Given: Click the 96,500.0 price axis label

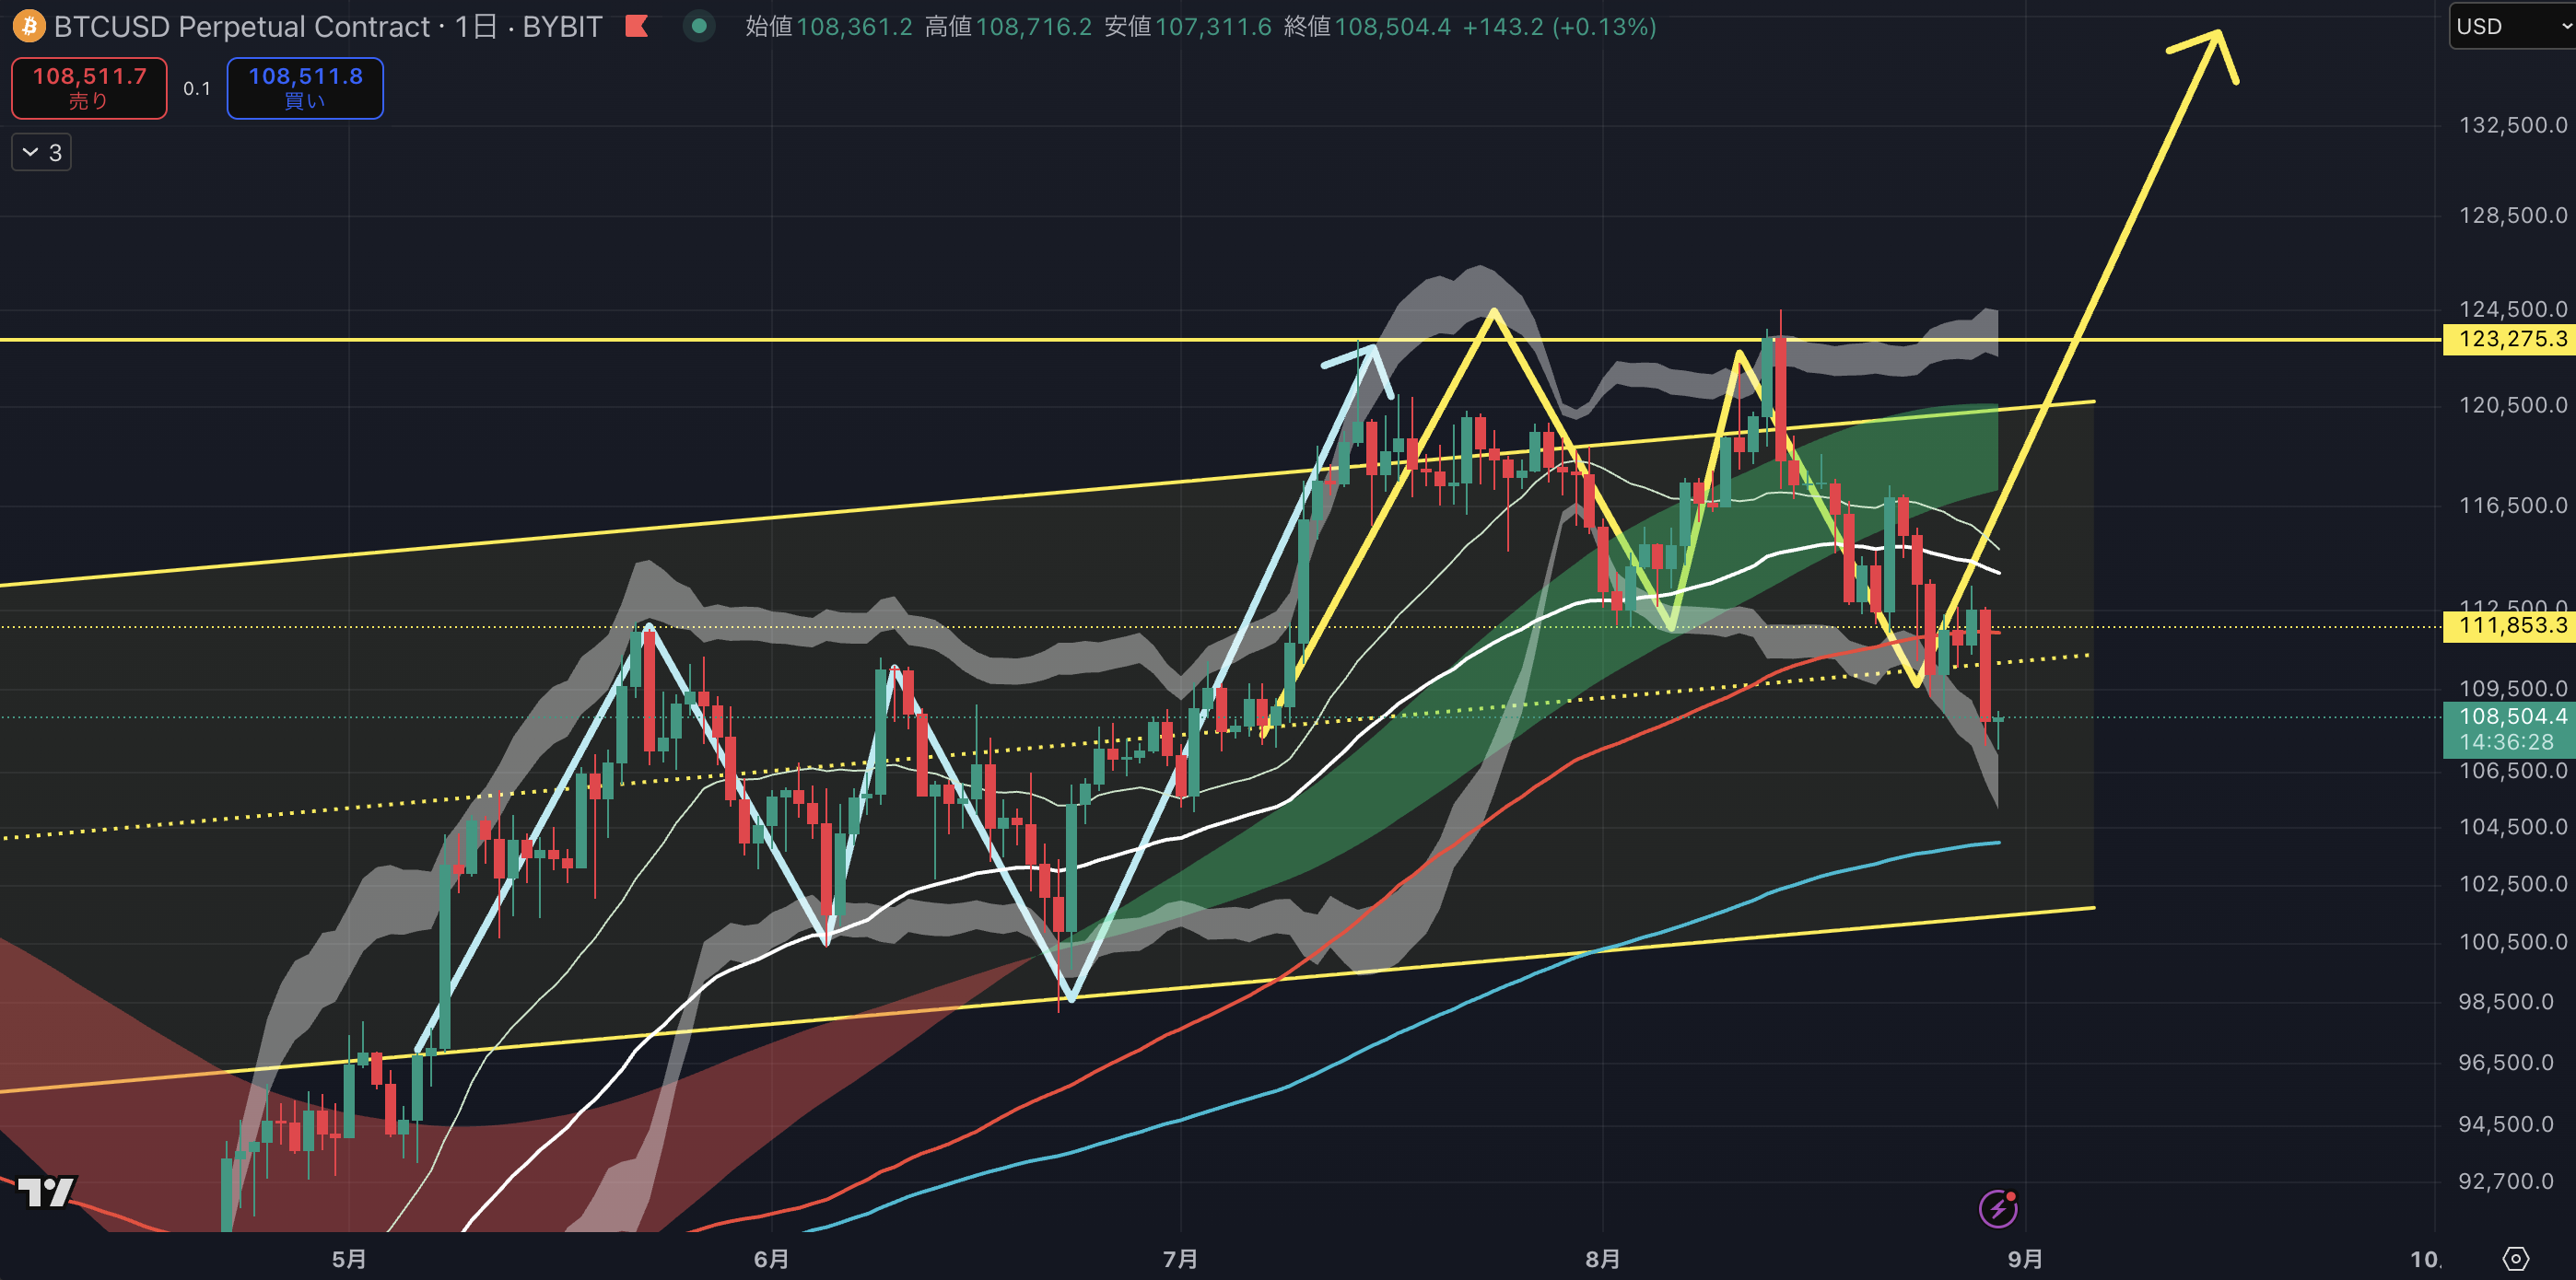Looking at the screenshot, I should pos(2506,1062).
